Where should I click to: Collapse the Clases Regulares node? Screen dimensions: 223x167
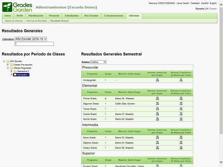8,68
